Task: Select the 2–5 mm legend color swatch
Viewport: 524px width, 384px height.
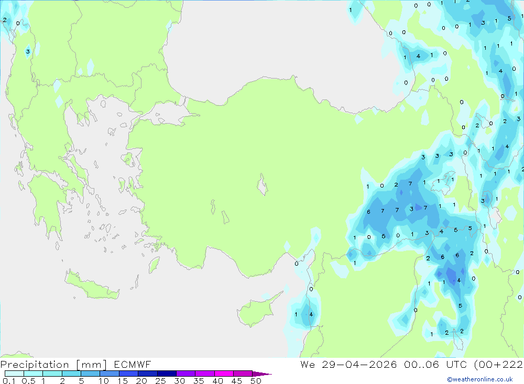Action: pos(71,374)
